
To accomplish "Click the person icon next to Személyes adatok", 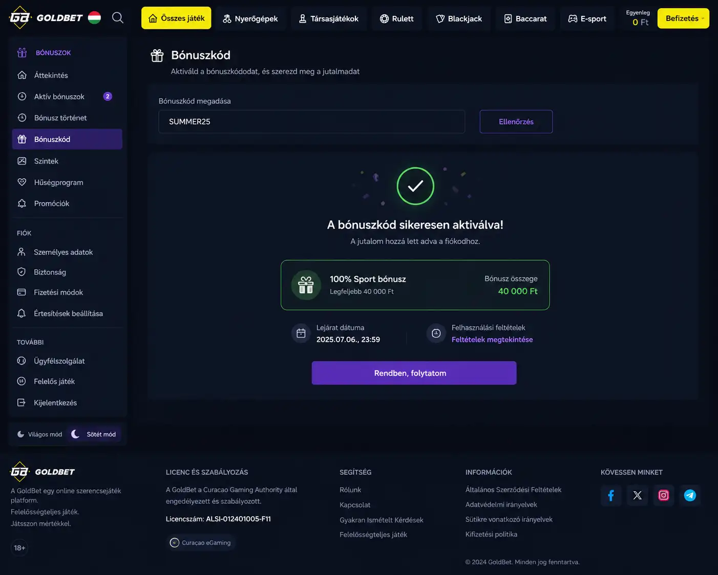I will [x=22, y=252].
